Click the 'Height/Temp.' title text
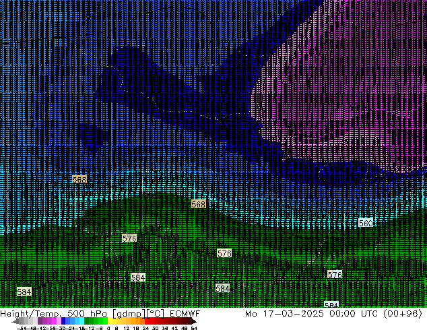This screenshot has height=330, width=427. tap(31, 314)
